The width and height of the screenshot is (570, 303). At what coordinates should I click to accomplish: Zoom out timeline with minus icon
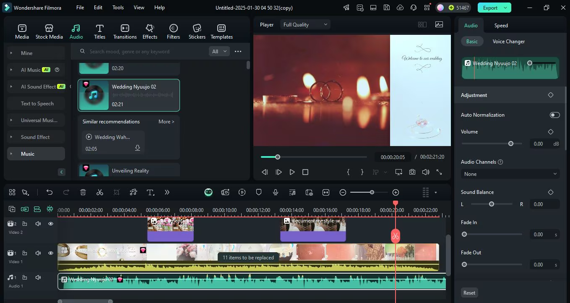(x=343, y=192)
